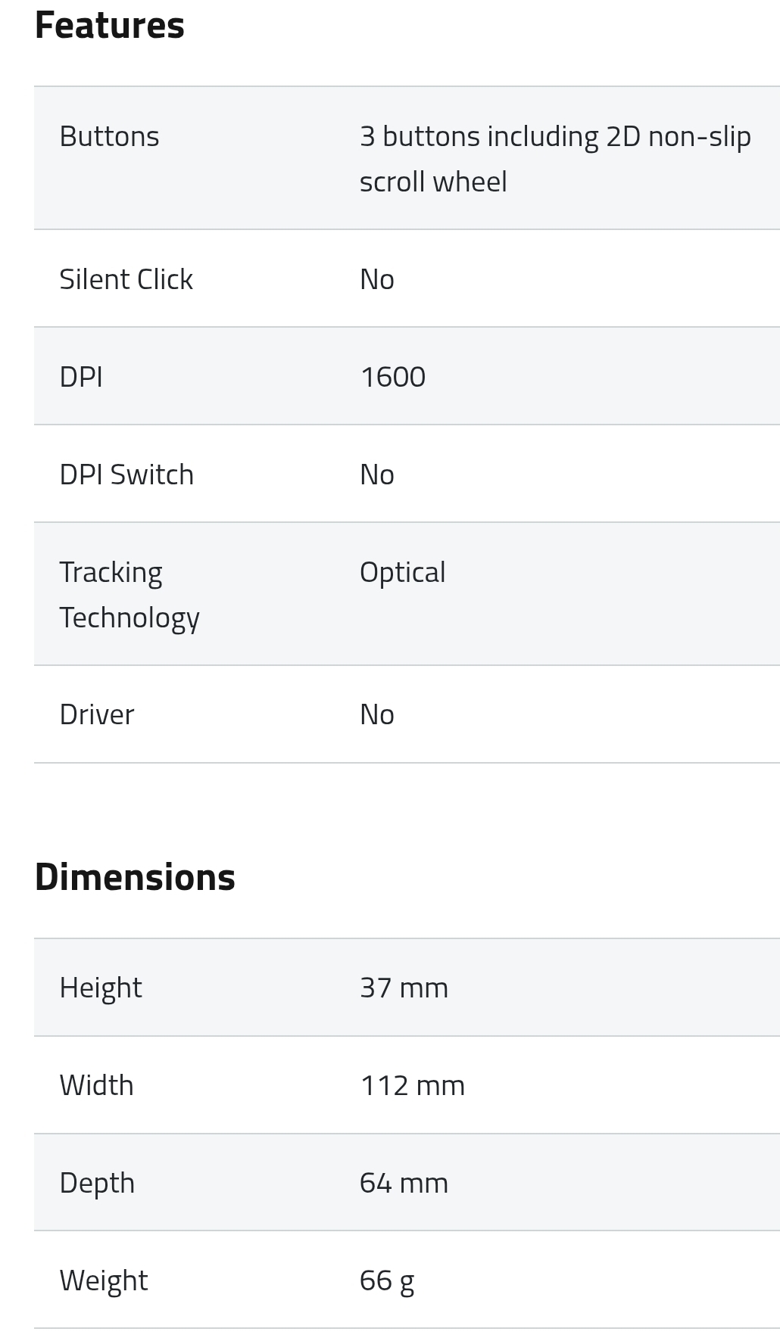Click the Optical tracking value
This screenshot has height=1341, width=780.
(402, 572)
